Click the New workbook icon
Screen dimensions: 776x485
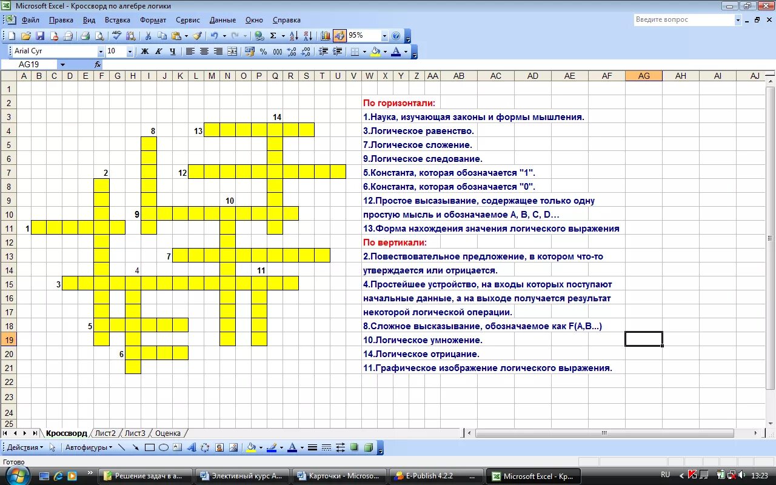pos(12,36)
